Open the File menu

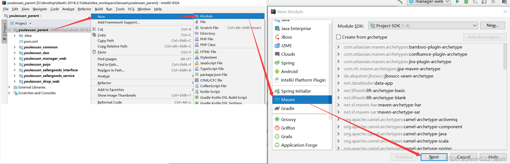[x=6, y=9]
